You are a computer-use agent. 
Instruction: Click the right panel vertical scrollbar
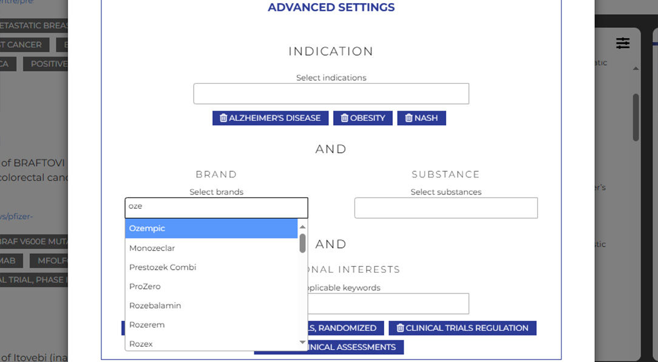coord(636,117)
